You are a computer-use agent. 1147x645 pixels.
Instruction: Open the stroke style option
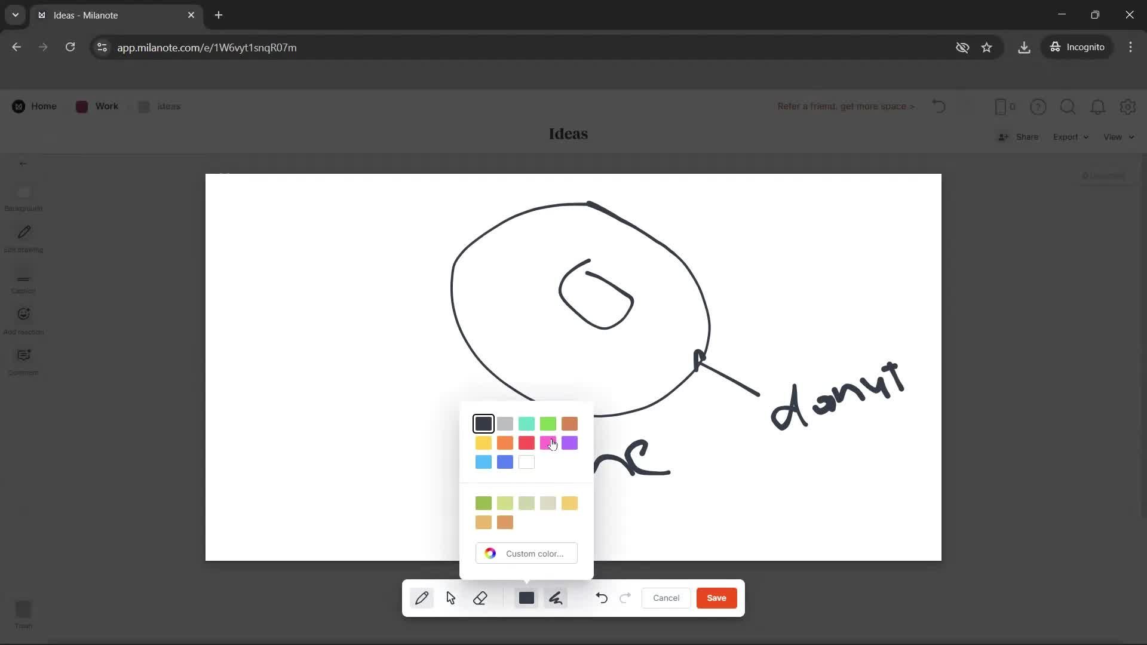(556, 598)
